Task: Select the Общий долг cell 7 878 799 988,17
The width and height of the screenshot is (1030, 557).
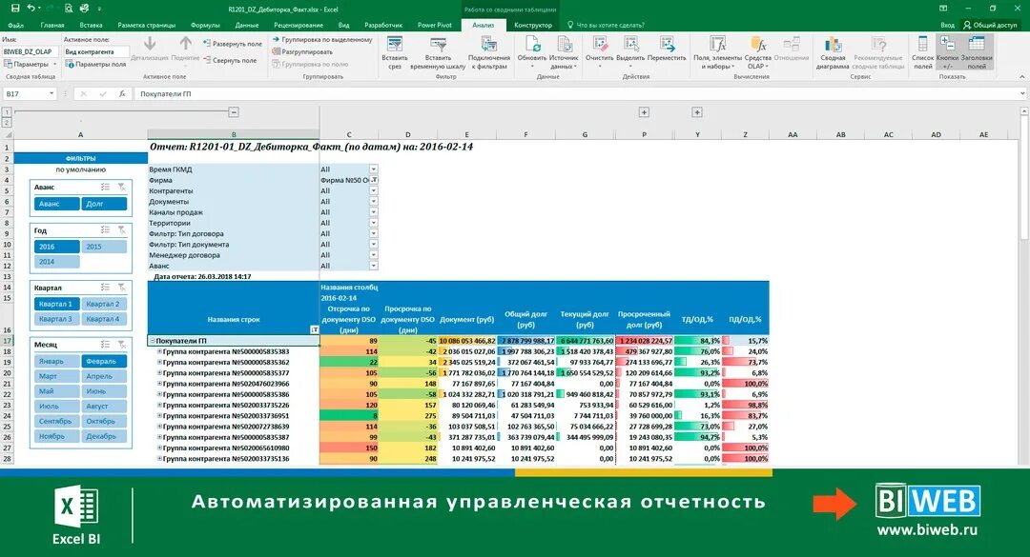Action: (x=526, y=341)
